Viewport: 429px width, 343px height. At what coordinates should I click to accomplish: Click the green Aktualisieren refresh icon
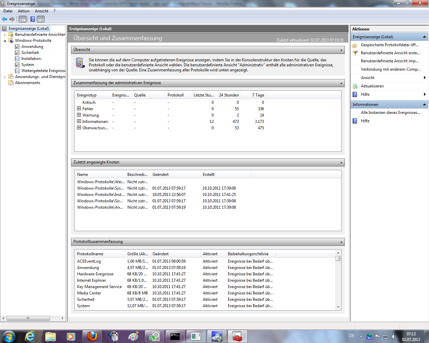(x=355, y=86)
